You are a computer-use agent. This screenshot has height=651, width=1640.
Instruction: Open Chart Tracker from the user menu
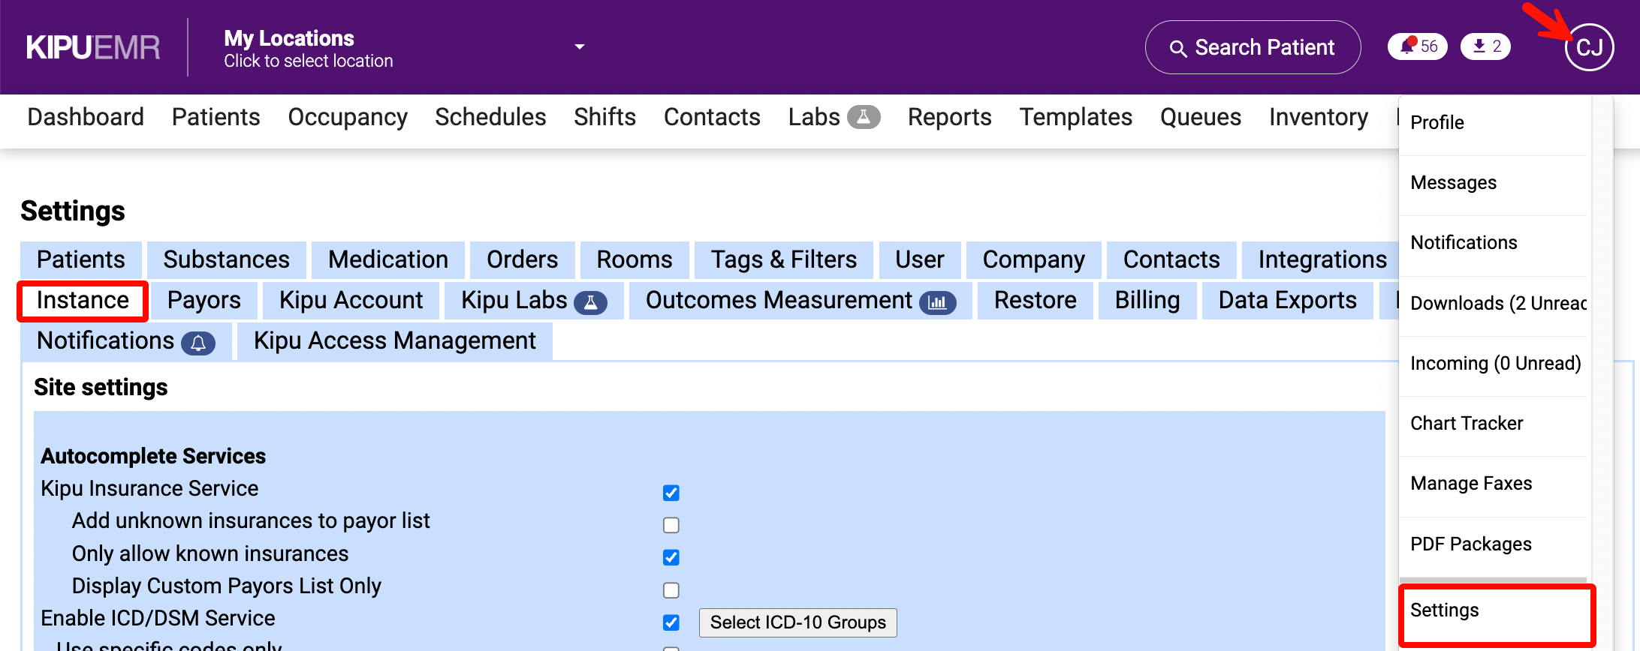pyautogui.click(x=1467, y=424)
